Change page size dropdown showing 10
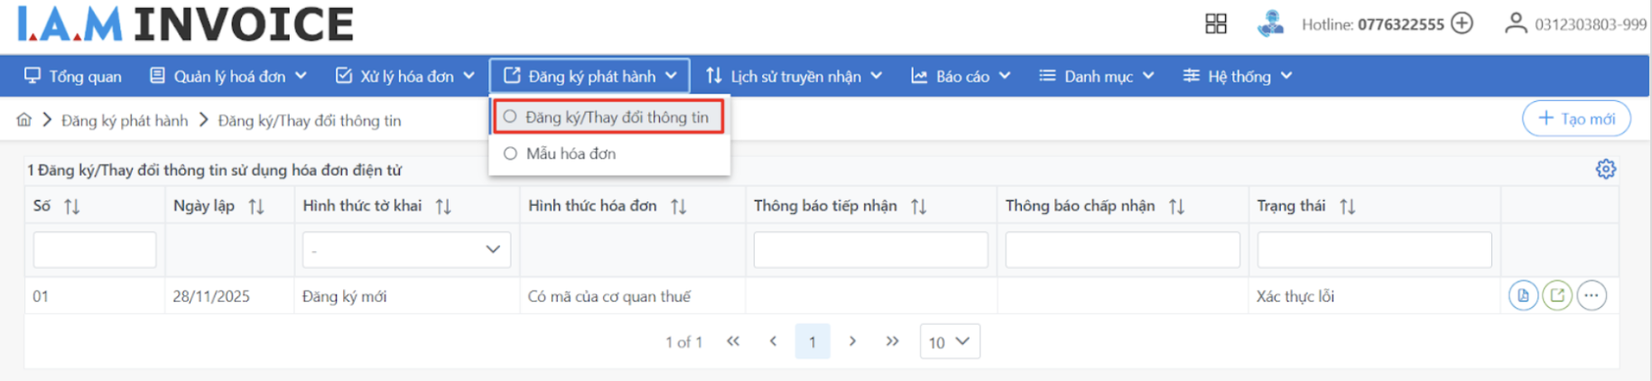Viewport: 1652px width, 381px height. 950,341
